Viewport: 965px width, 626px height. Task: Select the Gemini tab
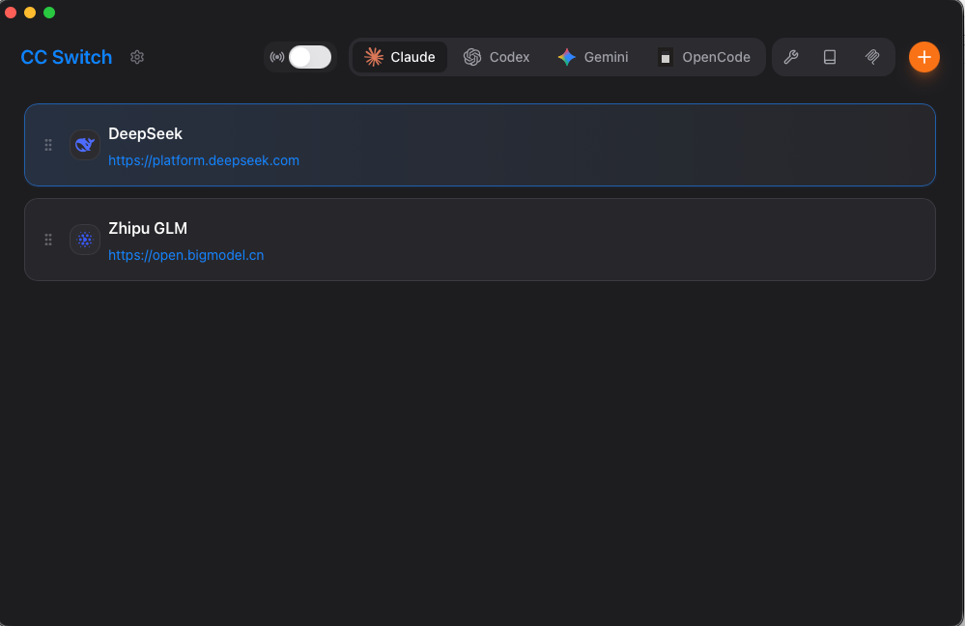click(x=593, y=57)
